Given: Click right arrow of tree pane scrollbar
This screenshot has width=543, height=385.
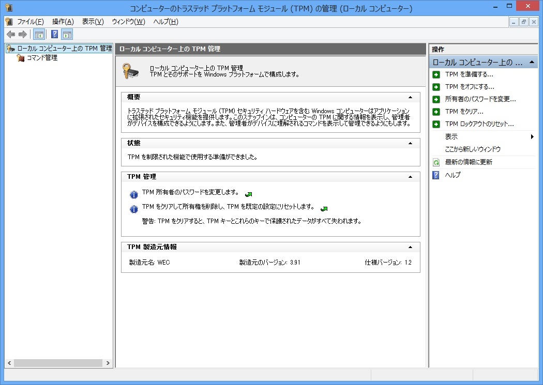Looking at the screenshot, I should click(108, 363).
